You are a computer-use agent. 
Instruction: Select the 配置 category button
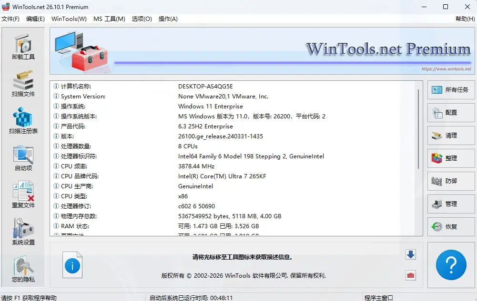coord(451,113)
